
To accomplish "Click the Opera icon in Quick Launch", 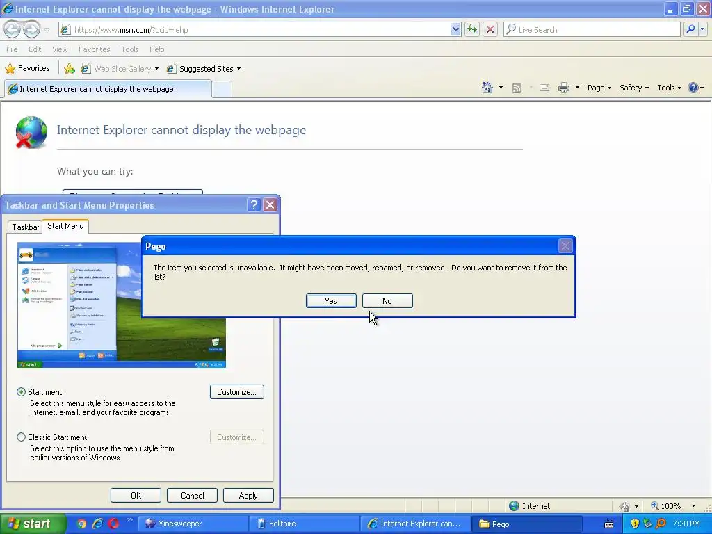I will coord(113,524).
